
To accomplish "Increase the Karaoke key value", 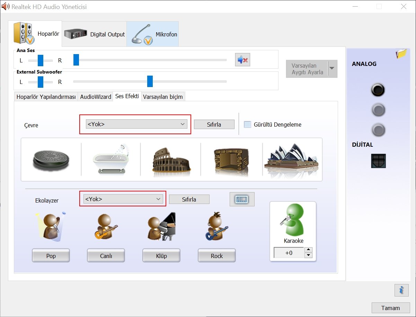I will (309, 250).
